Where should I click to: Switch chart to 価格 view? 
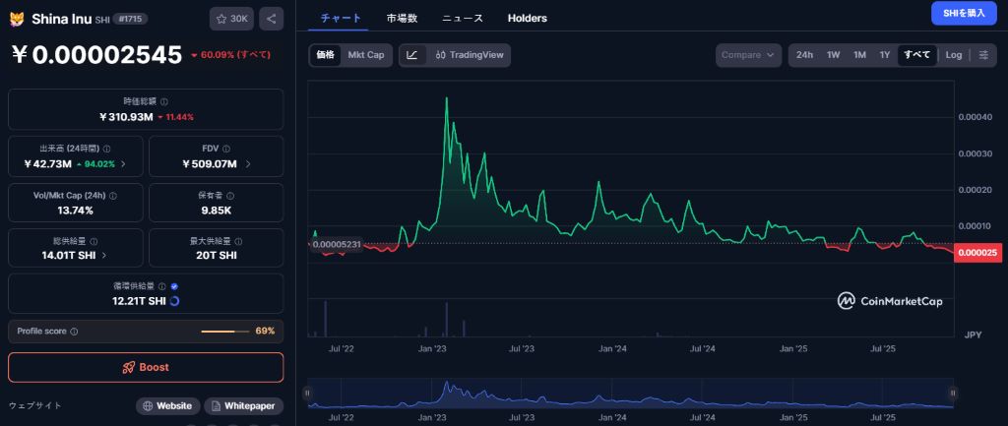pos(325,55)
